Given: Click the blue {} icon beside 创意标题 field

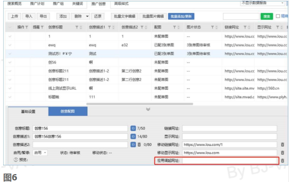Looking at the screenshot, I should pyautogui.click(x=133, y=128).
